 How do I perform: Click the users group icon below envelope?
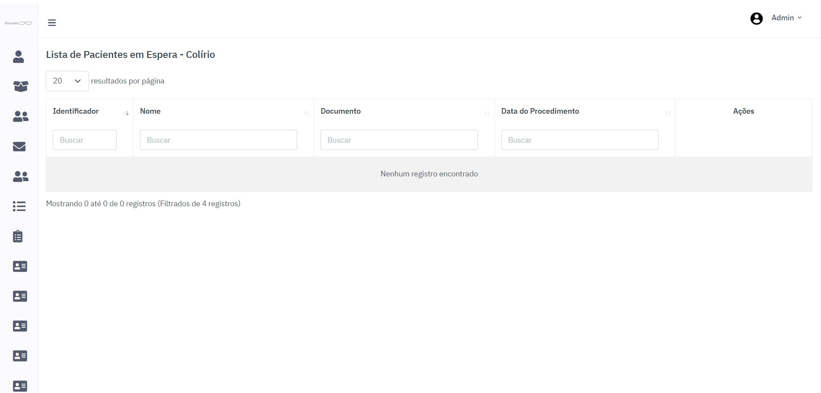[20, 176]
